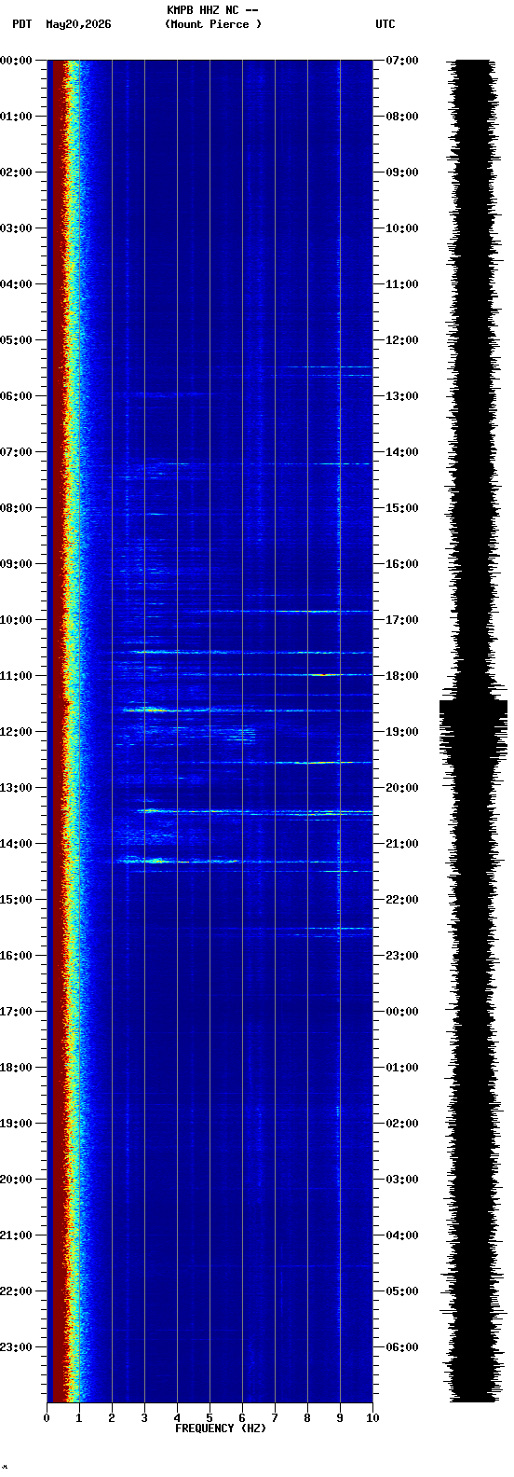This screenshot has height=1477, width=514.
Task: Click the 14:00 label on PDT axis
Action: (x=16, y=844)
